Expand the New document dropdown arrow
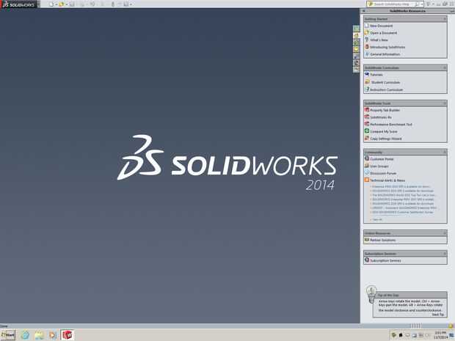Screen dimensions: 455x341 pos(56,4)
